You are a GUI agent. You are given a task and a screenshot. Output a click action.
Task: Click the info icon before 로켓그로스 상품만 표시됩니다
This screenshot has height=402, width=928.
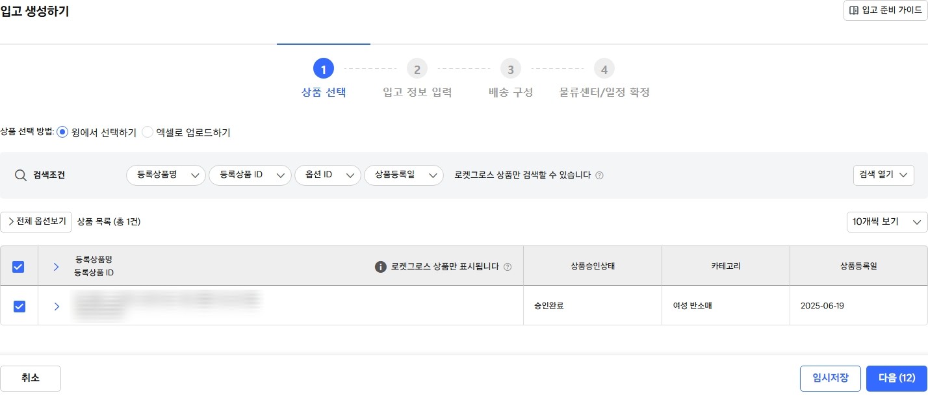click(381, 267)
